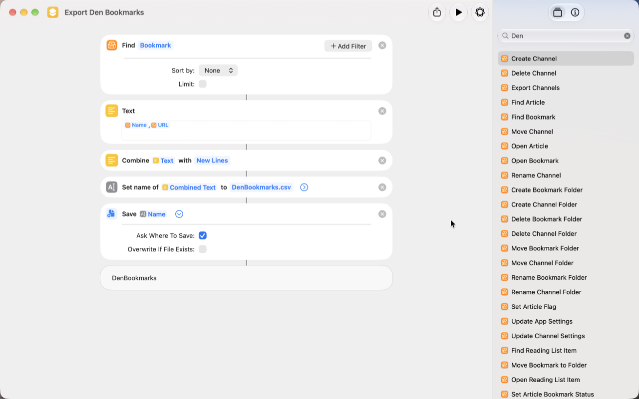Image resolution: width=639 pixels, height=399 pixels.
Task: Click the New Lines separator parameter
Action: [x=212, y=161]
